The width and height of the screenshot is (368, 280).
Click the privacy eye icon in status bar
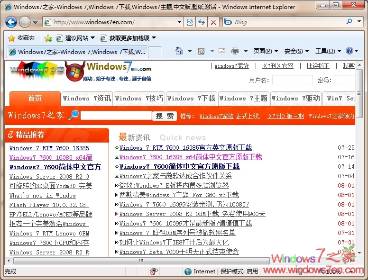(x=154, y=271)
